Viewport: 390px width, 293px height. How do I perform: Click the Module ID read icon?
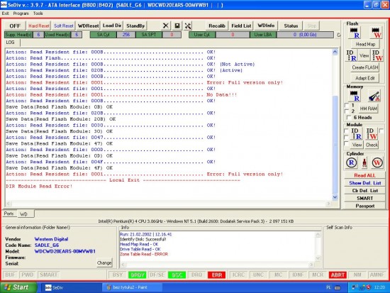point(357,133)
